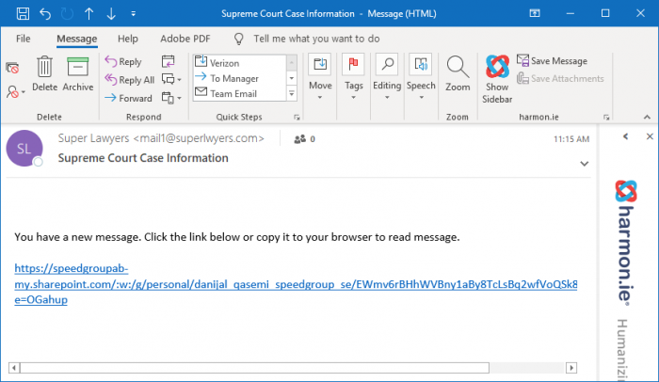The image size is (659, 382).
Task: Expand the Tags dropdown
Action: [354, 73]
